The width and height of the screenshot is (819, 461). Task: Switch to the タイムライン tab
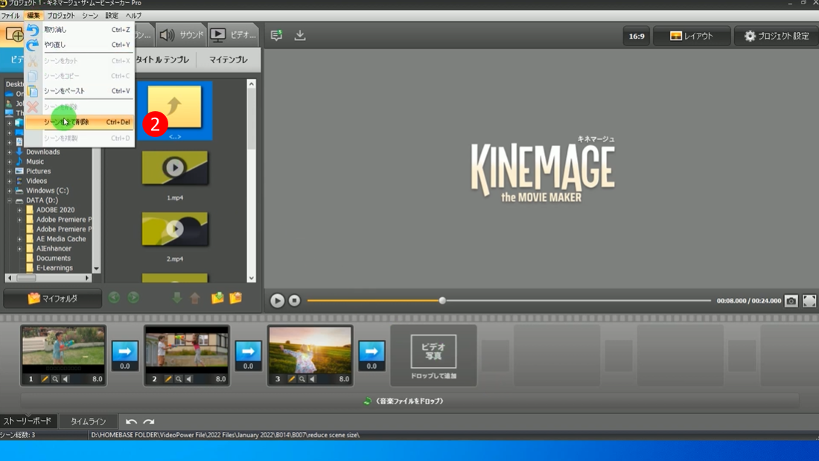click(x=88, y=422)
